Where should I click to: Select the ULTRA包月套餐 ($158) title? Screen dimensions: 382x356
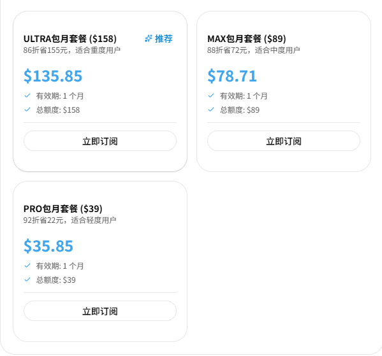pos(70,39)
